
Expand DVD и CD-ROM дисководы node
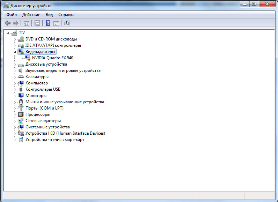pos(15,39)
